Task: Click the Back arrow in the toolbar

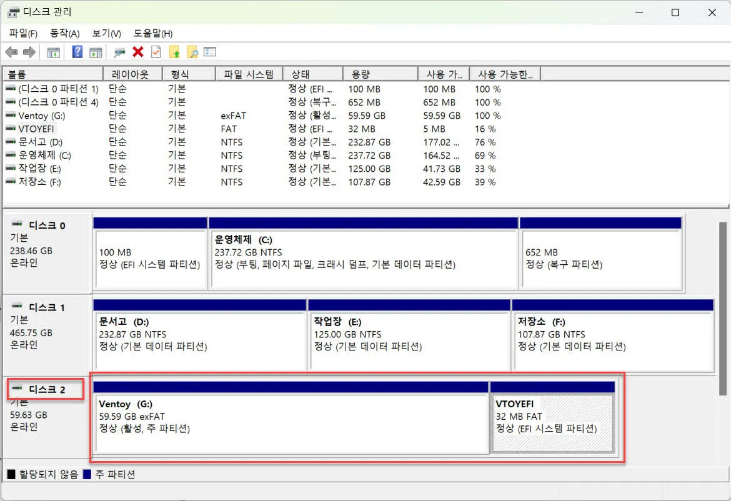Action: click(x=11, y=52)
